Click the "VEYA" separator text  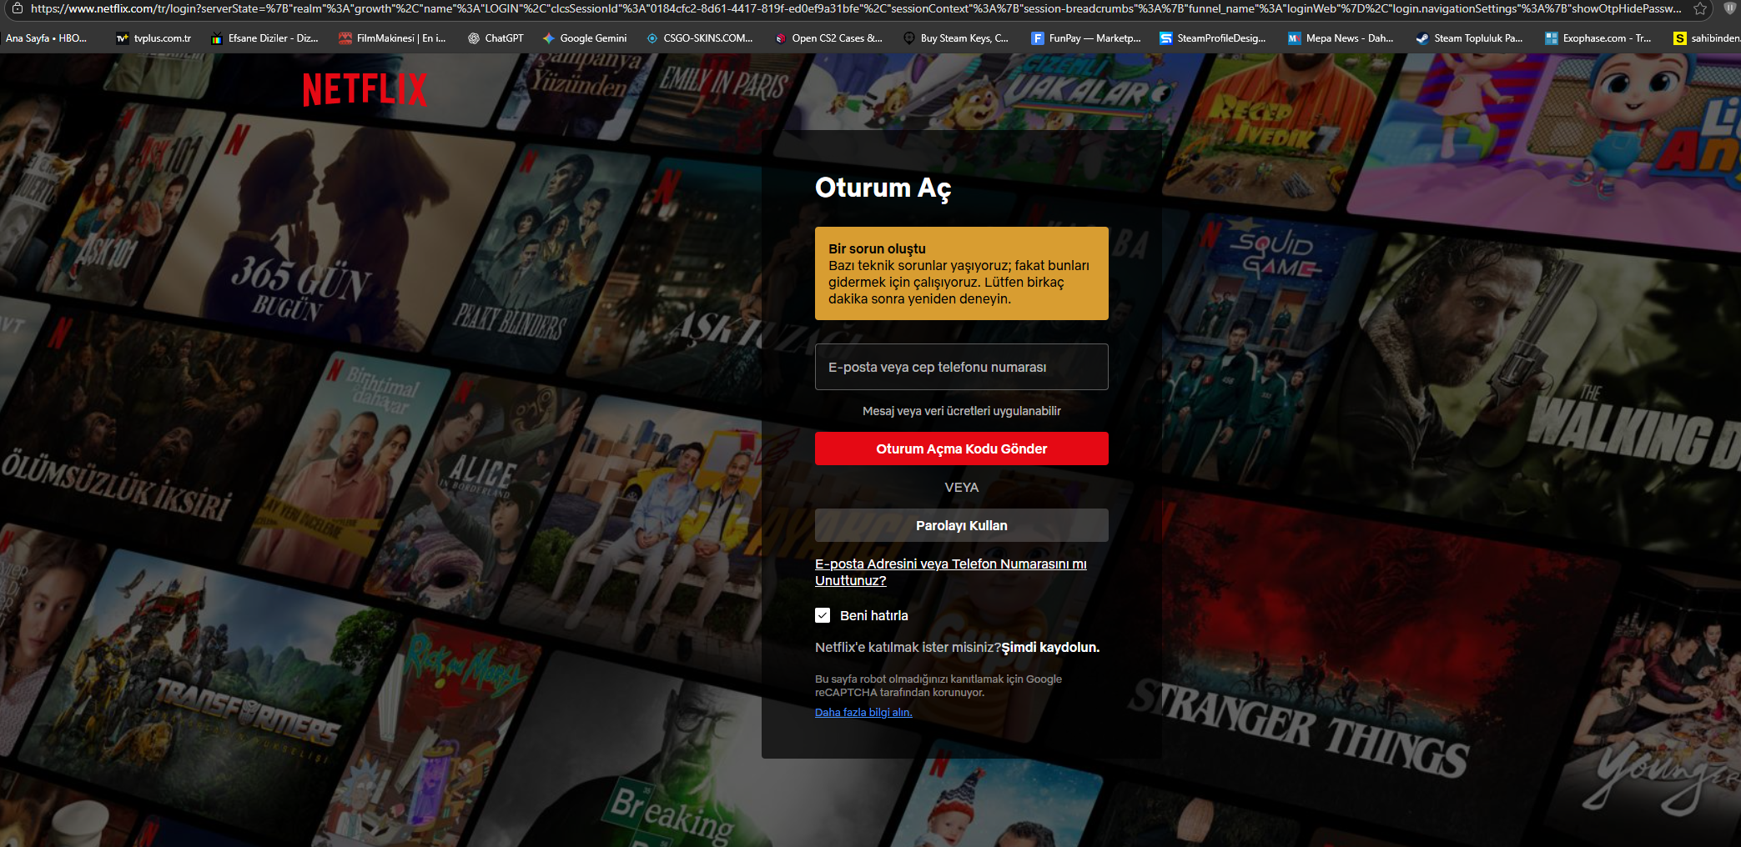962,488
